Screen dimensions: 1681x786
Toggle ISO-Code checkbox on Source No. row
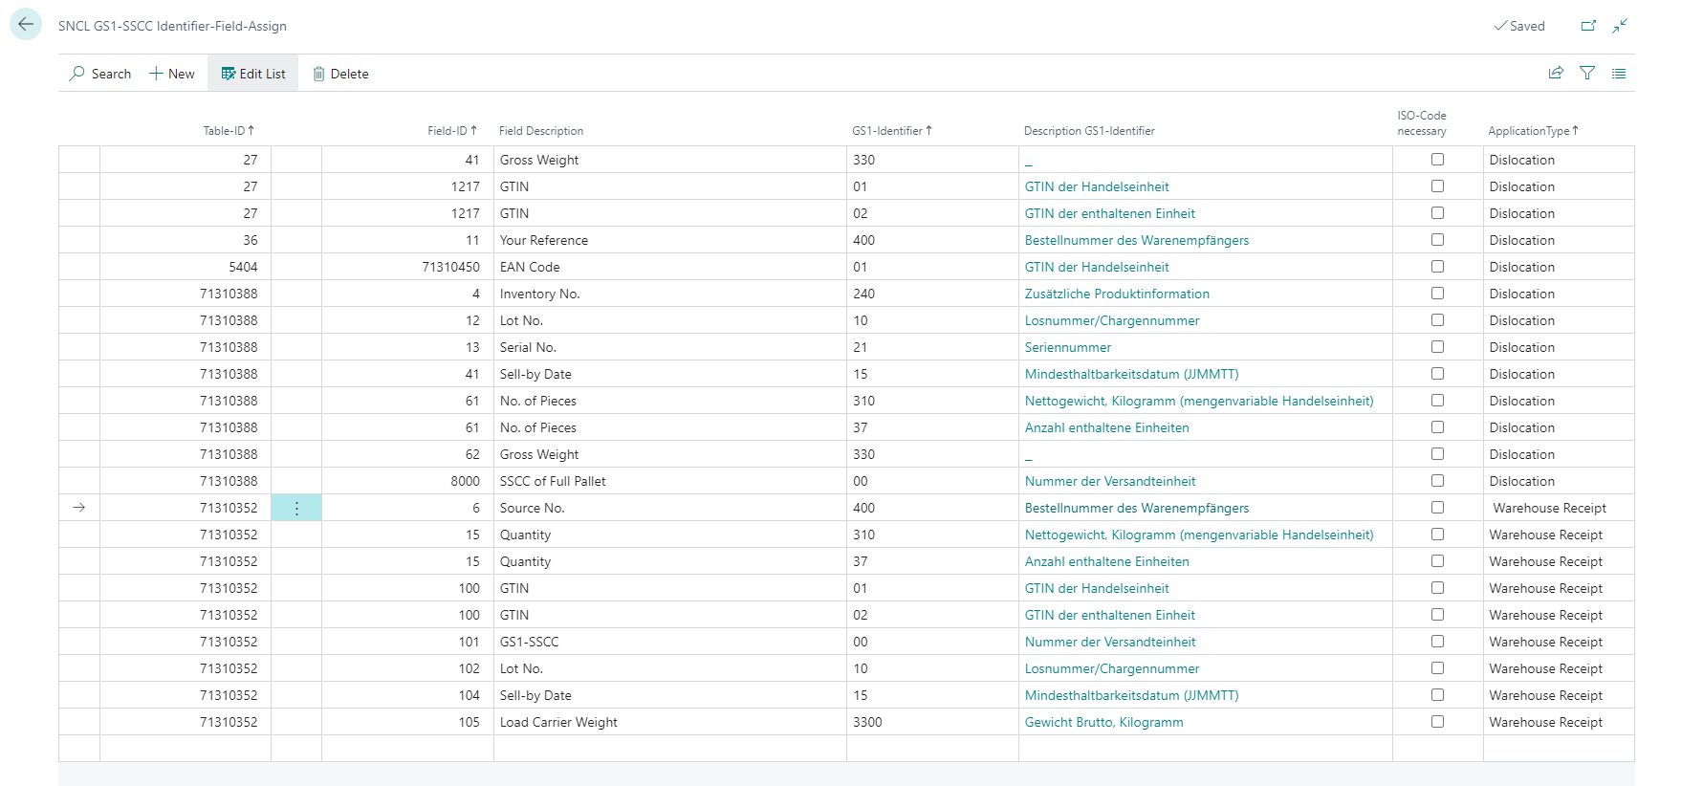(1437, 508)
